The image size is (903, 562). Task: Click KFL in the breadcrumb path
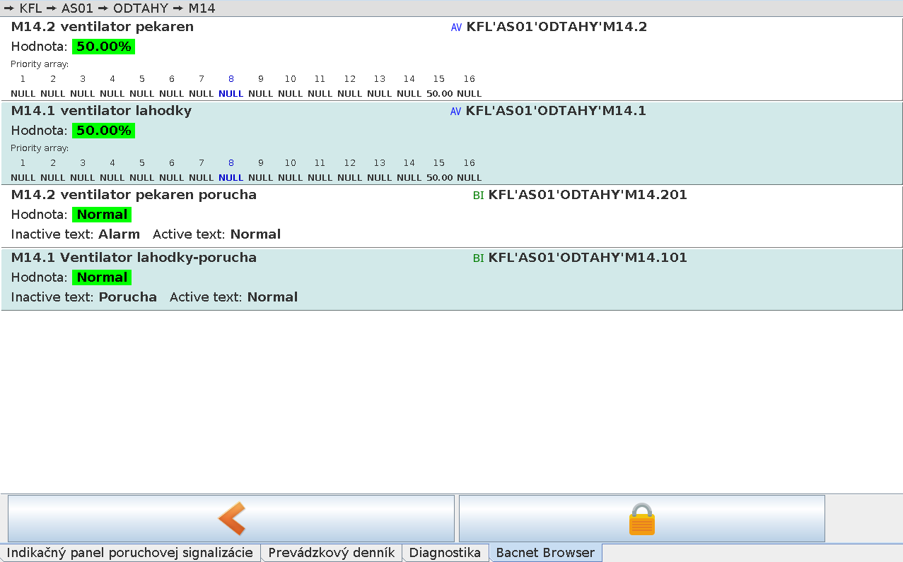pyautogui.click(x=30, y=8)
